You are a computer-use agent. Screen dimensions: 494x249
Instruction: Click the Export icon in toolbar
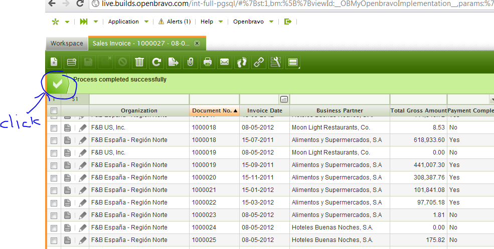(x=174, y=62)
